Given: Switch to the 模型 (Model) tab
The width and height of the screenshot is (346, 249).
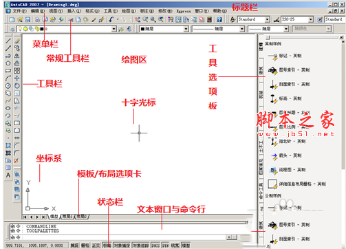Looking at the screenshot, I should click(54, 217).
